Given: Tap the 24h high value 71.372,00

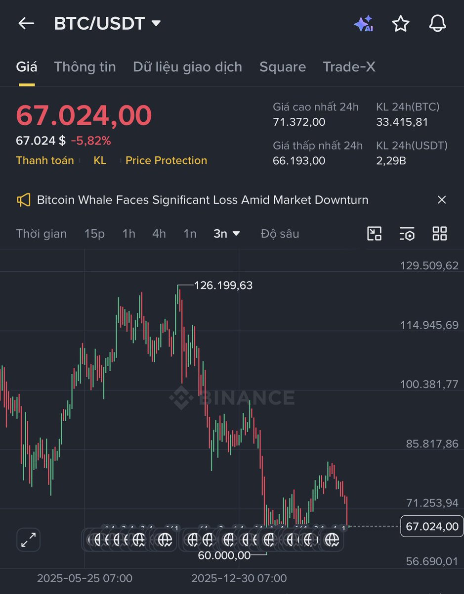Looking at the screenshot, I should point(299,122).
